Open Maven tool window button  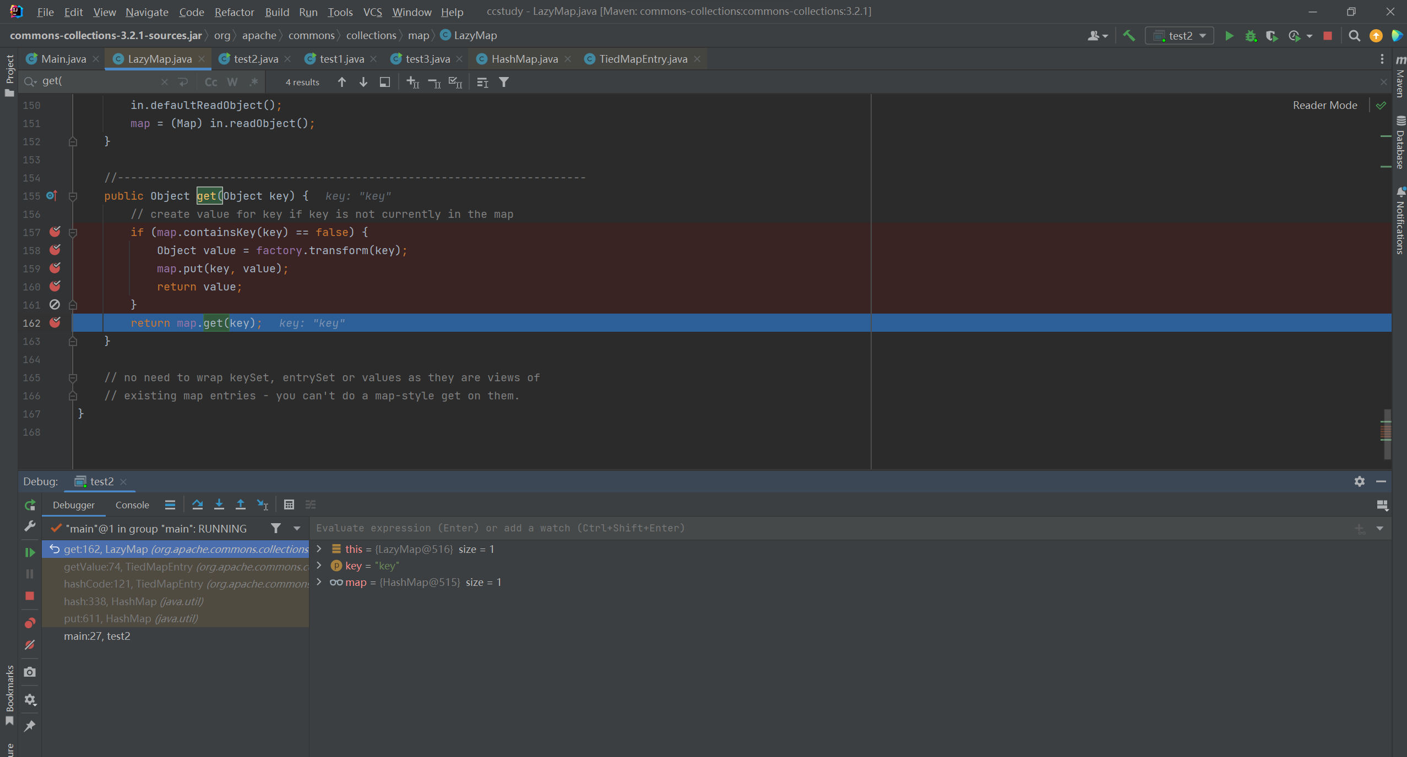pos(1400,77)
